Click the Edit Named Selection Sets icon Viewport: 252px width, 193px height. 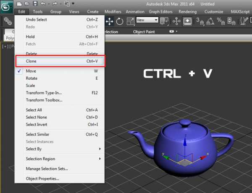pos(244,21)
